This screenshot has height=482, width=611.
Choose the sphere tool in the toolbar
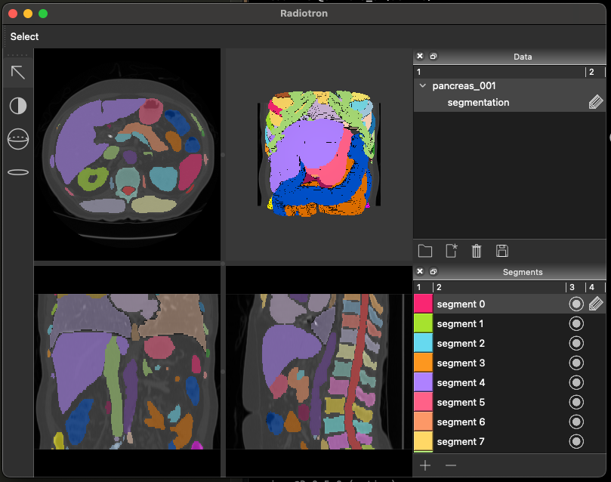click(18, 139)
